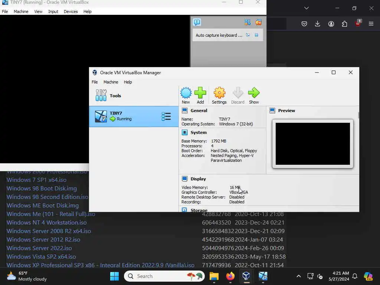Open Windows Vista SP2 x64.iso link
Screen dimensions: 380x285
41,256
